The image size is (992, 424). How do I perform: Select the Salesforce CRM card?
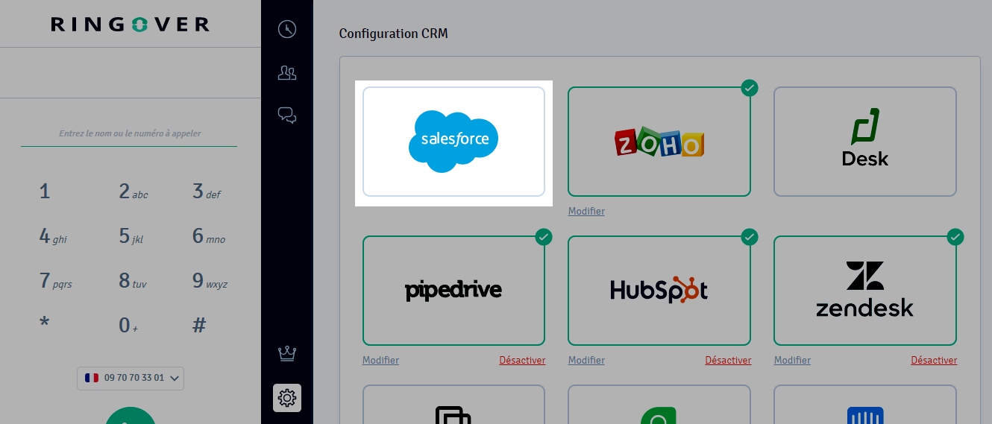click(x=453, y=142)
